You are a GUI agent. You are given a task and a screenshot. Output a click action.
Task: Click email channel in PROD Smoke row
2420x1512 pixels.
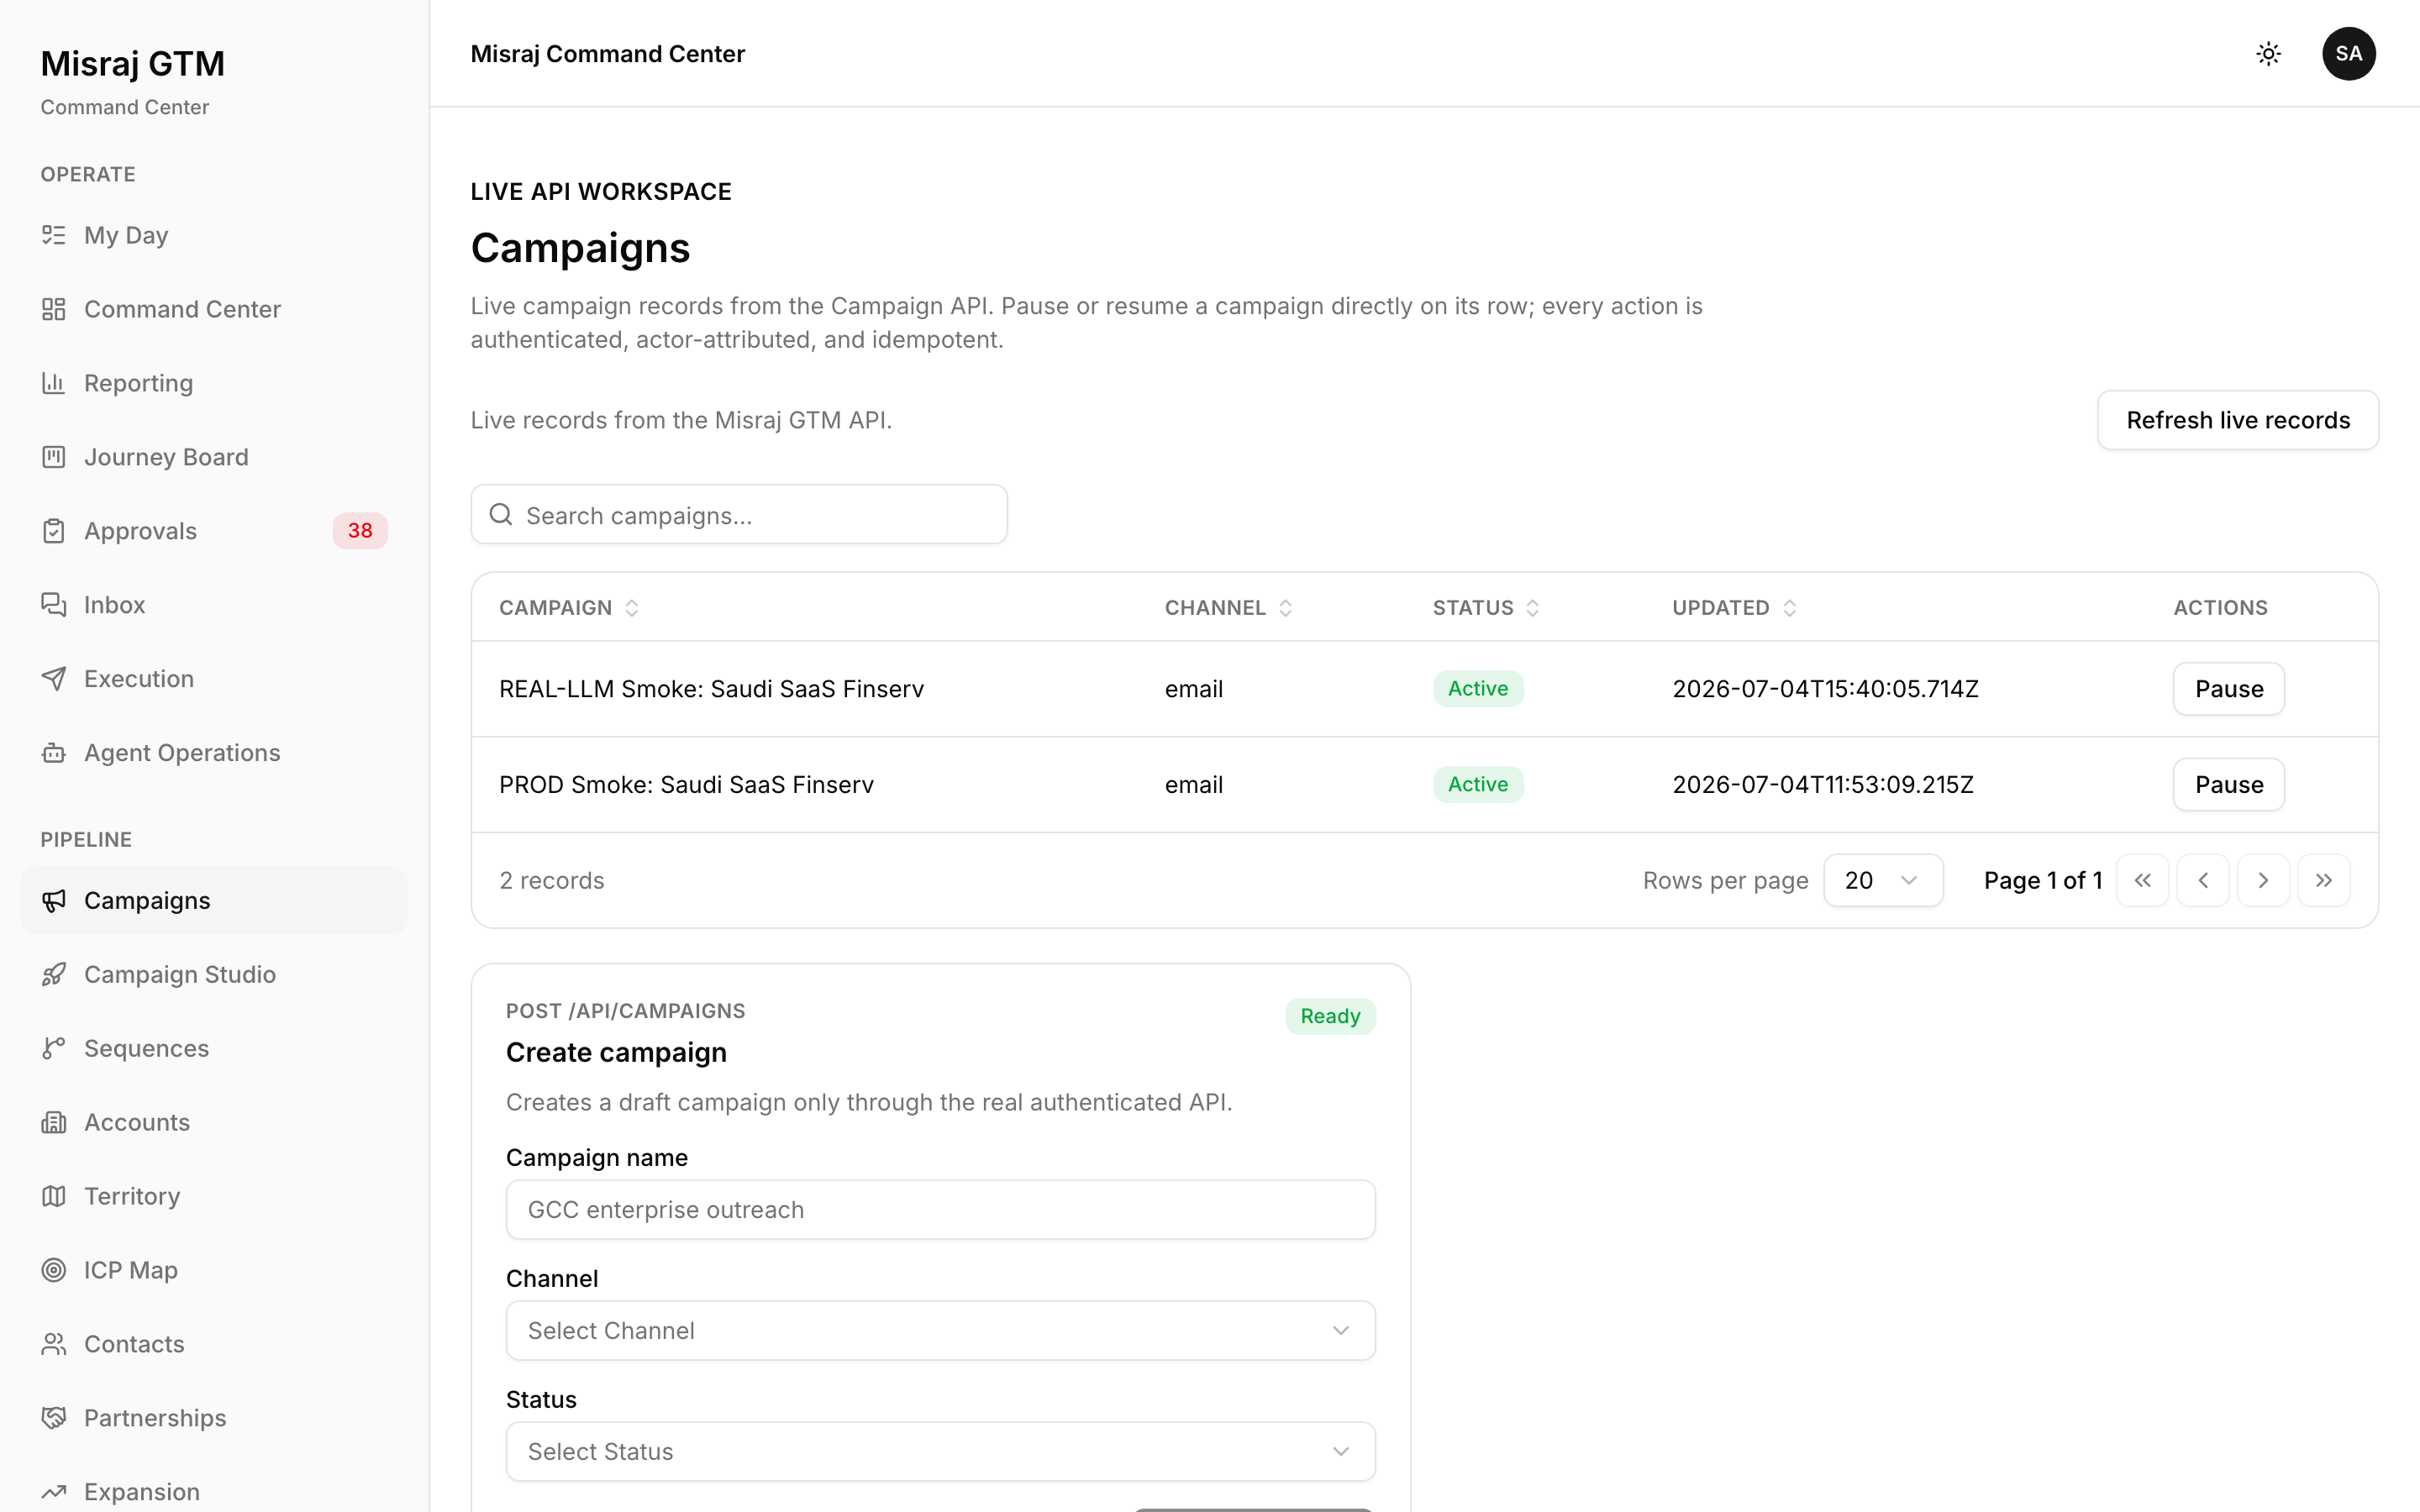point(1194,785)
